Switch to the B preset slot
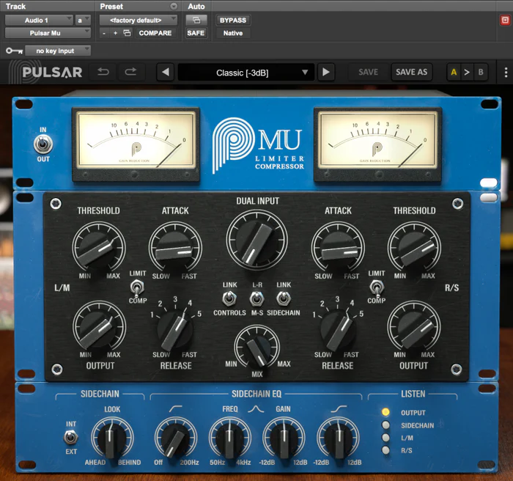The width and height of the screenshot is (513, 481). (481, 72)
